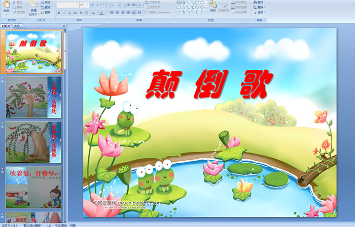Toggle Underline formatting

pos(69,13)
